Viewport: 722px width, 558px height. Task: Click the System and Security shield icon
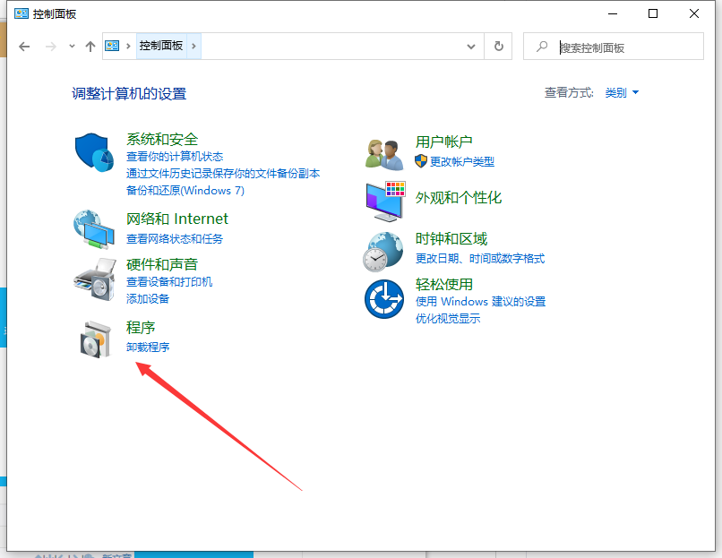point(94,153)
